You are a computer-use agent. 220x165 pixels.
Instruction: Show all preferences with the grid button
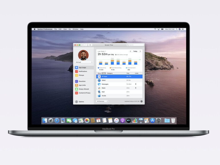90,45
